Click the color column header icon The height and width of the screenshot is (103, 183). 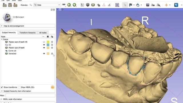point(48,37)
